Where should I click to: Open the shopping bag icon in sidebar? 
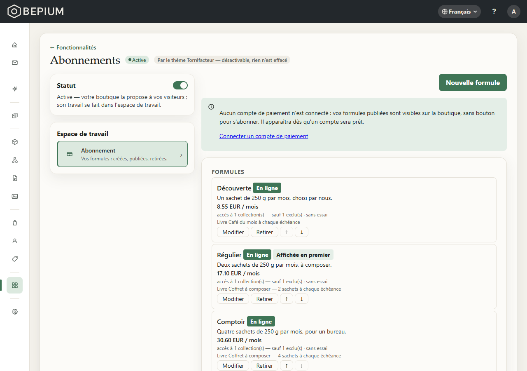(x=15, y=223)
